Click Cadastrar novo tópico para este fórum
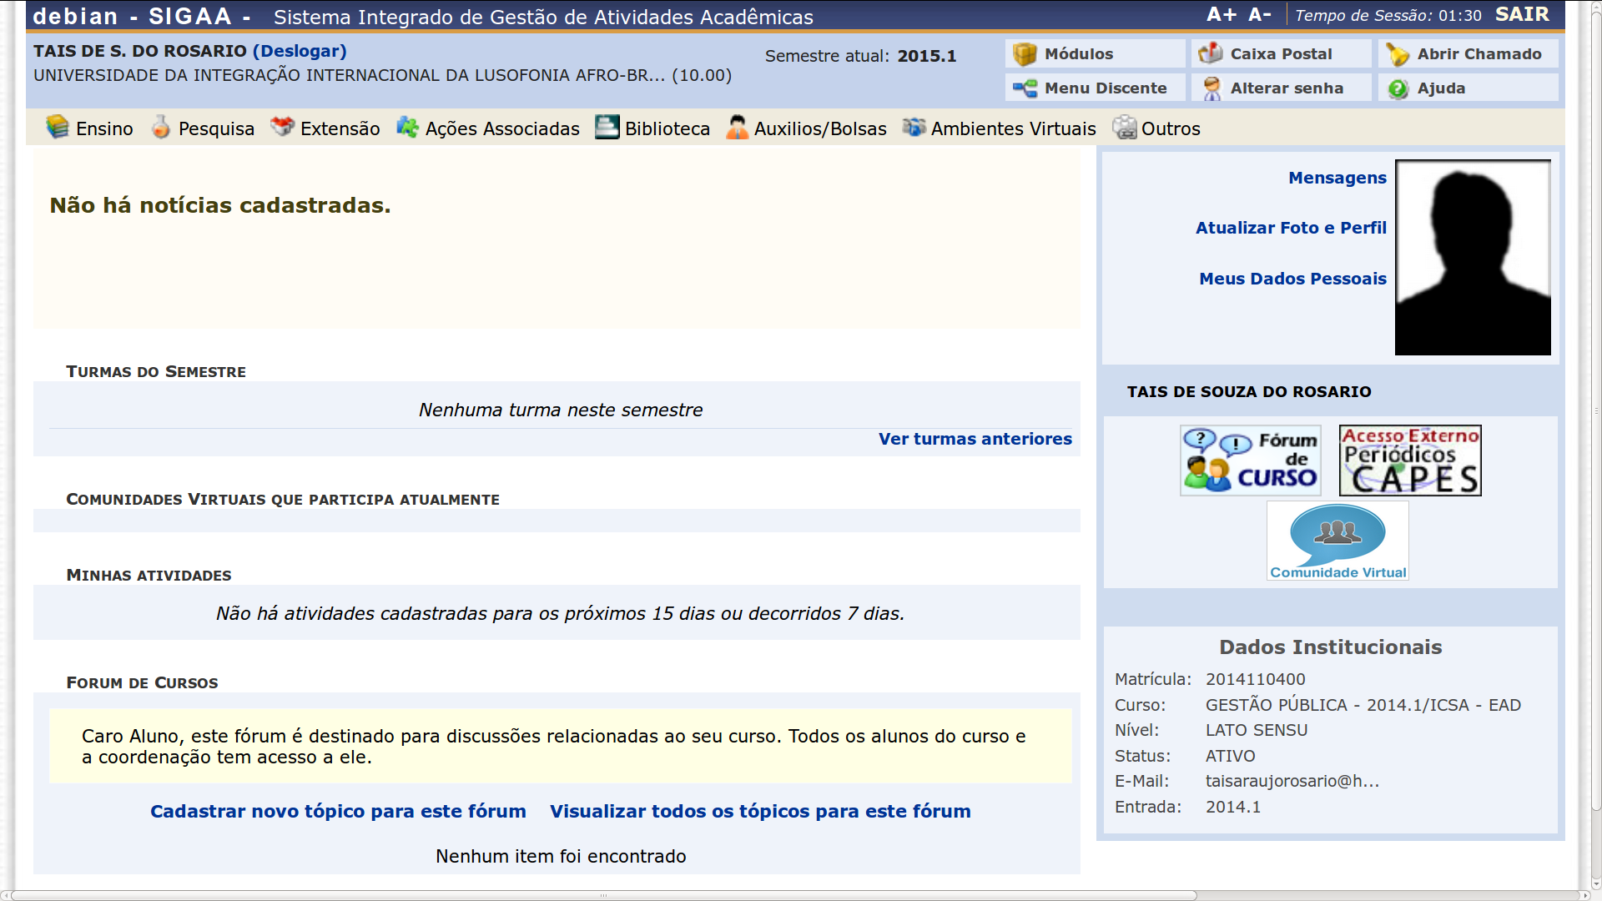 click(338, 811)
